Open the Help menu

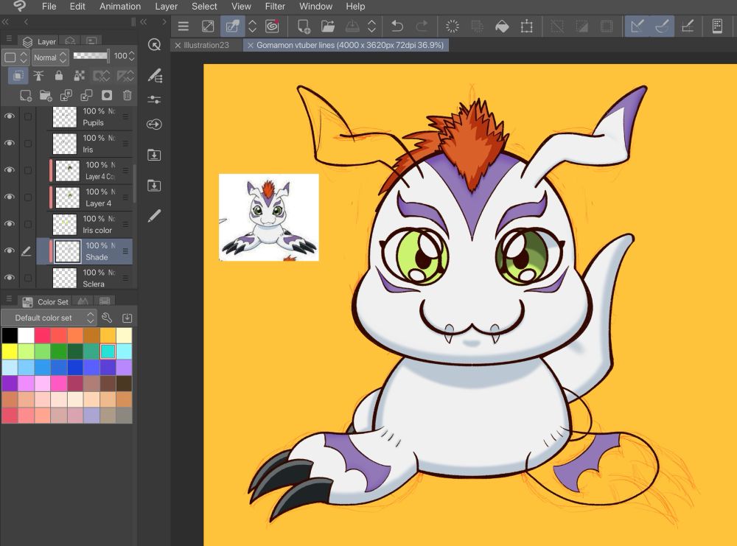(x=355, y=6)
